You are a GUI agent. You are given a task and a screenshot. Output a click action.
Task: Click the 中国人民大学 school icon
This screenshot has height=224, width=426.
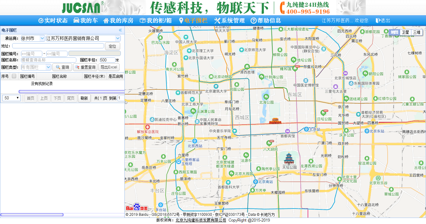[x=186, y=37]
